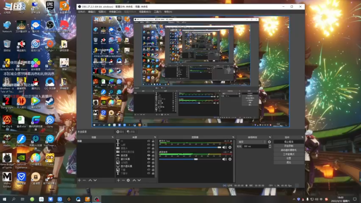Toggle visibility of camera source (摄像头)
The image size is (361, 203).
(149, 148)
